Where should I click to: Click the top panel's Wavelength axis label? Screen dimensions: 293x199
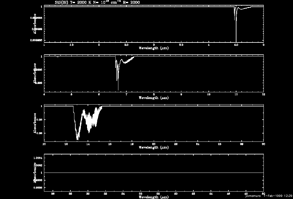point(153,48)
